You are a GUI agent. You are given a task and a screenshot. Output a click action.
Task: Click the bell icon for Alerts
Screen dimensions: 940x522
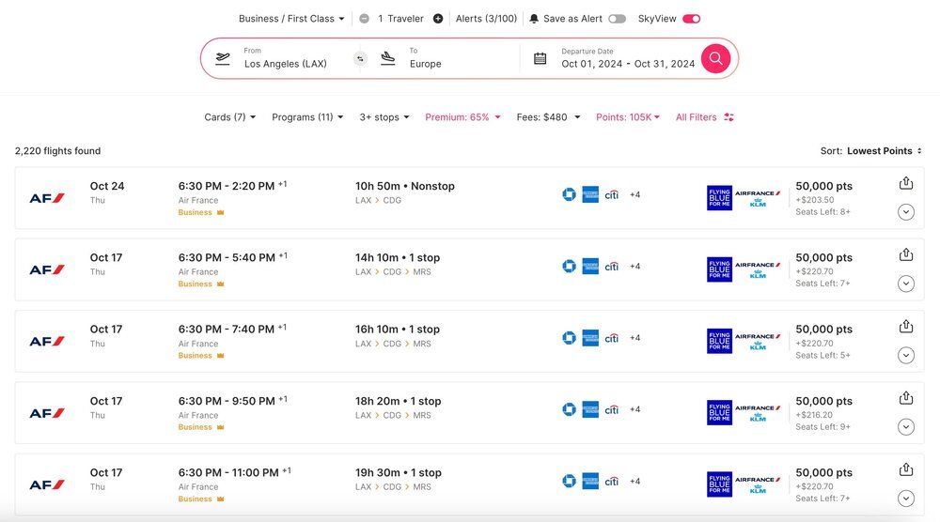click(534, 19)
